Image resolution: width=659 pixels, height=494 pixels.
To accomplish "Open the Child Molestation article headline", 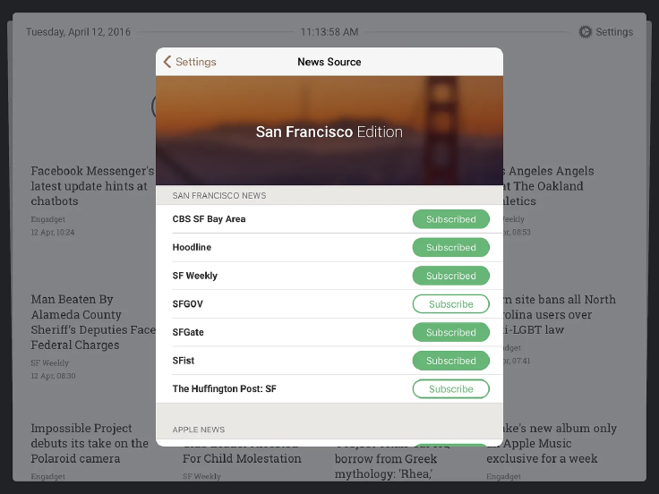I will 242,458.
